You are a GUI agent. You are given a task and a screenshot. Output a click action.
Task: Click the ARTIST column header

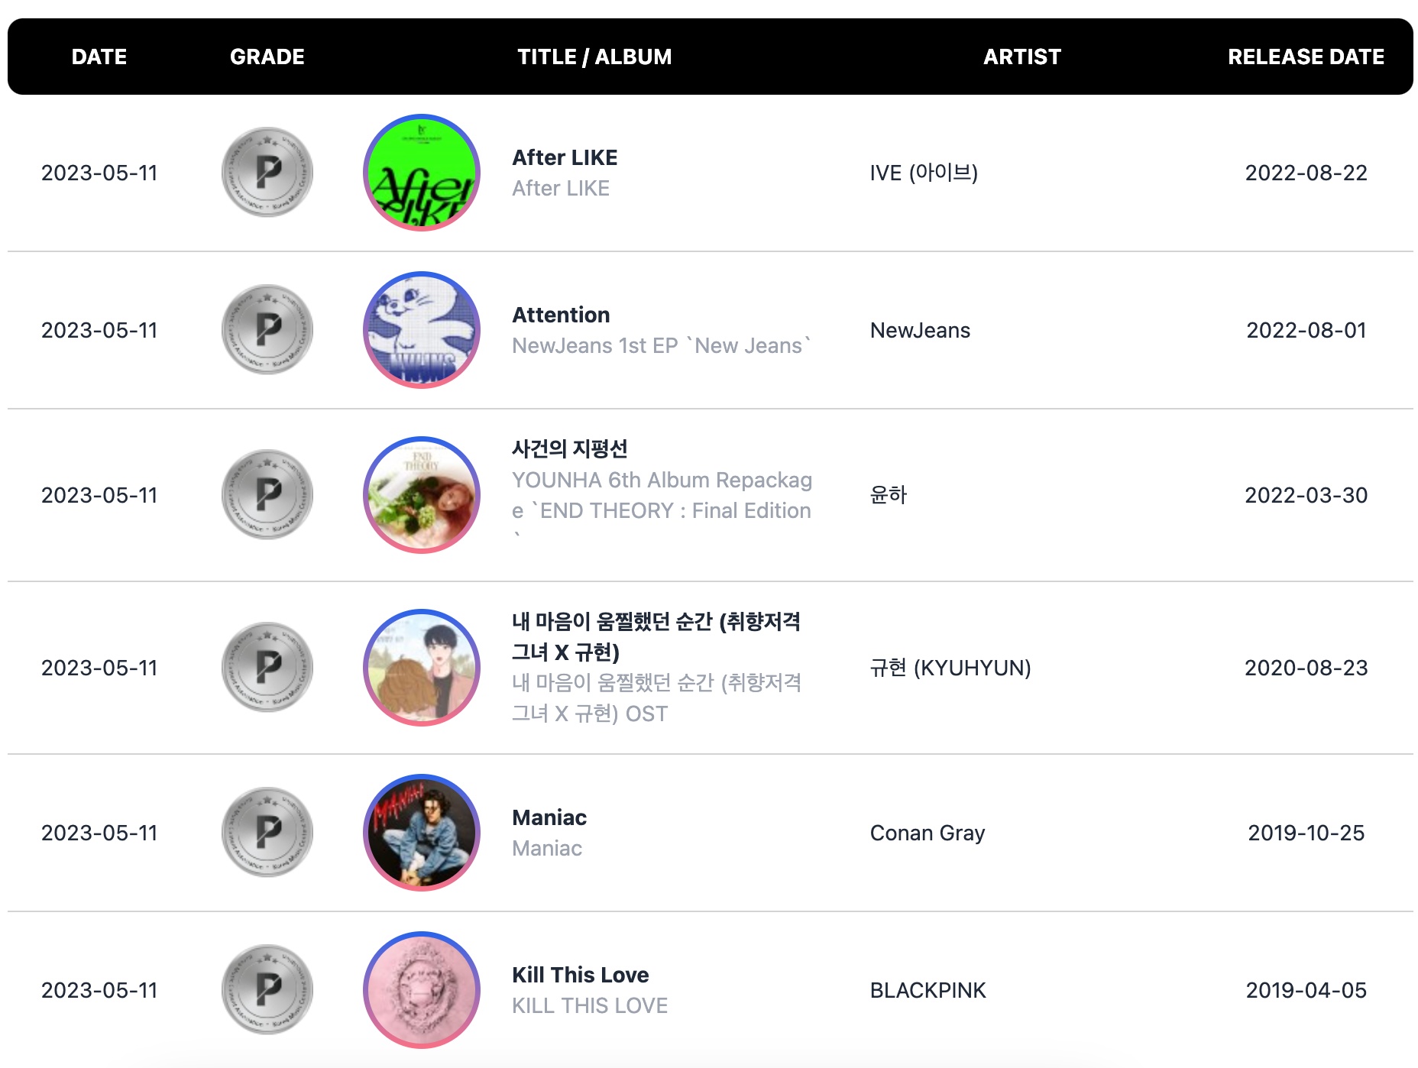(1022, 57)
